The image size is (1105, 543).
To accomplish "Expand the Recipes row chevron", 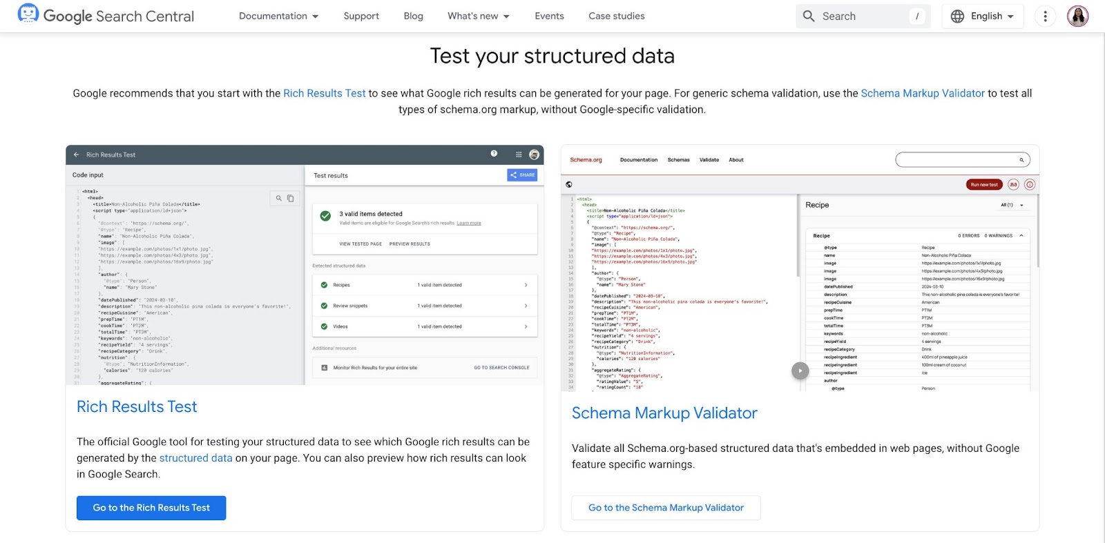I will [526, 285].
